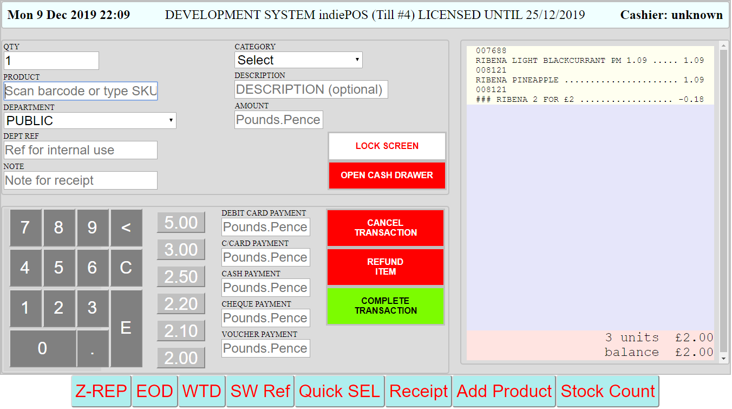
Task: Open the Category Select dropdown
Action: point(298,60)
